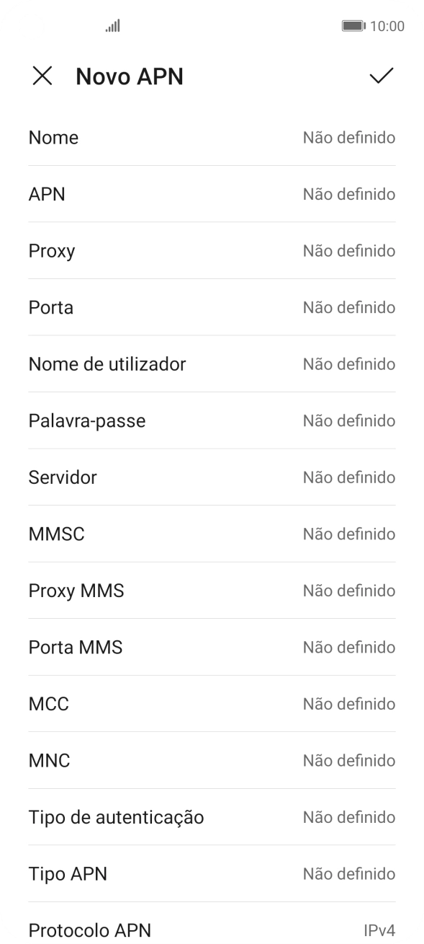424x944 pixels.
Task: Open the MCC field
Action: tap(212, 704)
